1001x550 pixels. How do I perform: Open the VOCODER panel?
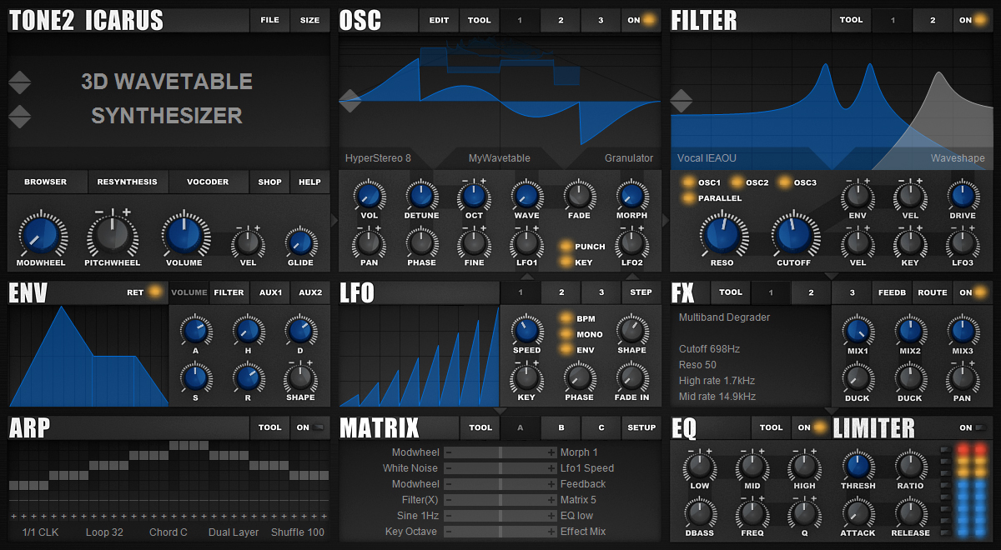(208, 182)
